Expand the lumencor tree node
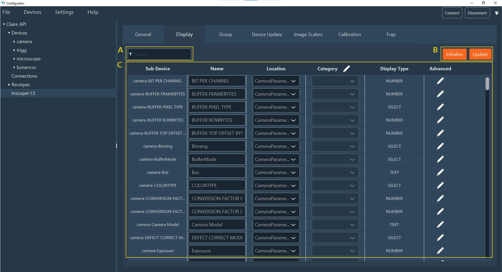 [x=14, y=67]
